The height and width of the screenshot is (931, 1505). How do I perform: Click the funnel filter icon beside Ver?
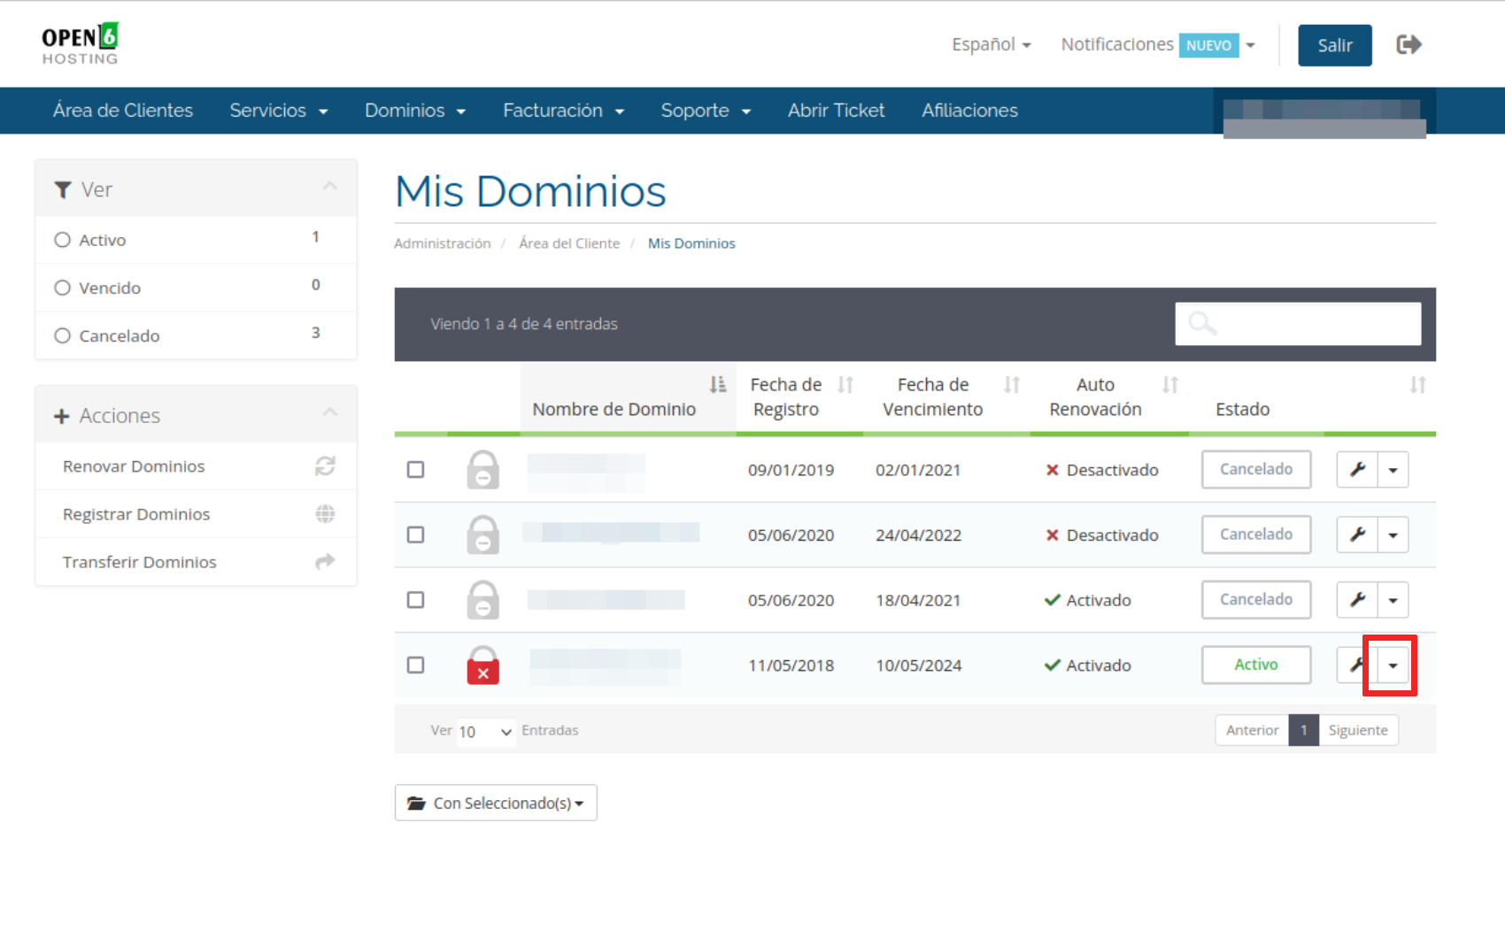(x=62, y=189)
